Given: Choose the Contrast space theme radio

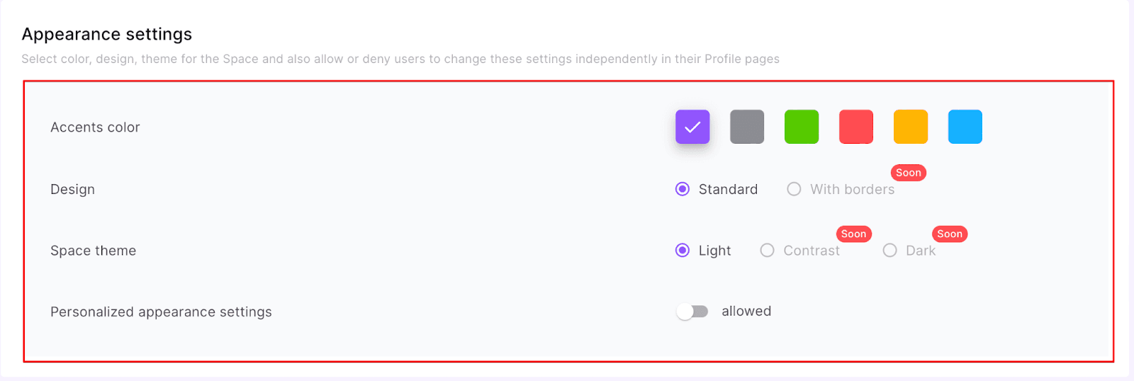Looking at the screenshot, I should (767, 251).
